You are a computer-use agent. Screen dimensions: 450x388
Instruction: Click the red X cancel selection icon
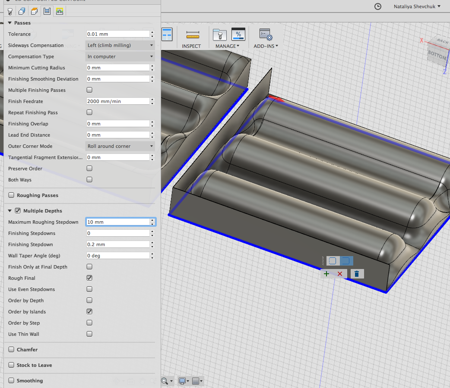340,274
